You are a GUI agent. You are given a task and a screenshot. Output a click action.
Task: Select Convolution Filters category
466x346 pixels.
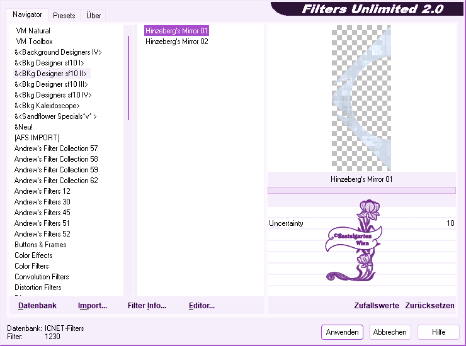tap(42, 277)
